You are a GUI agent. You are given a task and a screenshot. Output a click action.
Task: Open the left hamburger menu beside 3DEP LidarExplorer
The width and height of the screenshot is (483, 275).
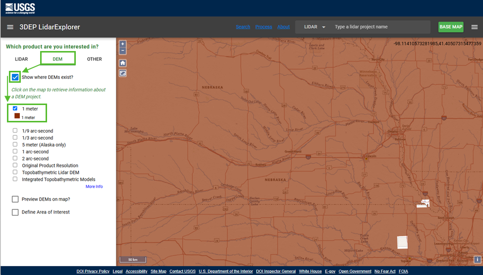click(10, 27)
